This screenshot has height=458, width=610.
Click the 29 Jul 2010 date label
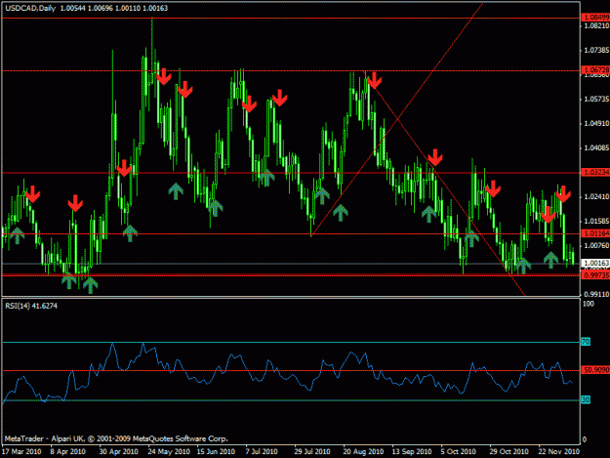pyautogui.click(x=312, y=452)
